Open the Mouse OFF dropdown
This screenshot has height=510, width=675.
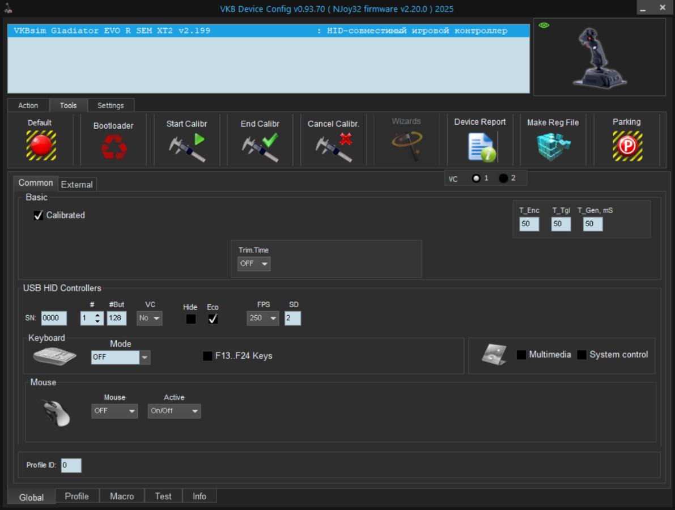(114, 411)
